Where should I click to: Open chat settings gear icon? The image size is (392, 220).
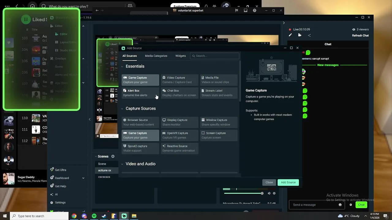click(351, 205)
